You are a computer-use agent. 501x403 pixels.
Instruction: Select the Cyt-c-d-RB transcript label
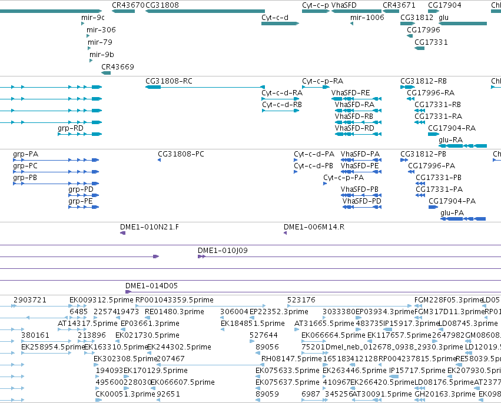click(x=282, y=105)
